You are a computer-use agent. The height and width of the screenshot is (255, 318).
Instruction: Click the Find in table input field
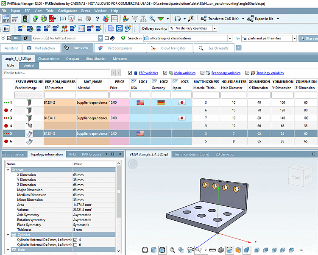55,73
